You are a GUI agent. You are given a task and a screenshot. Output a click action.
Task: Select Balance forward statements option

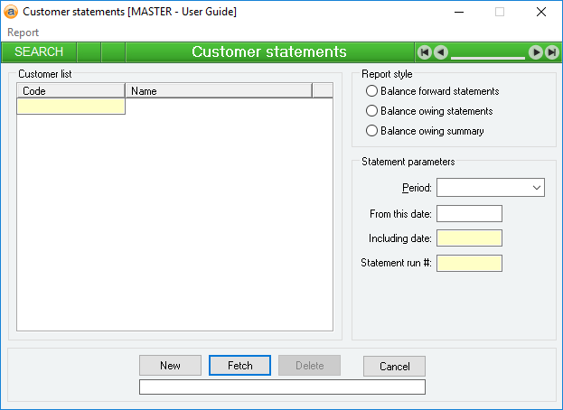coord(371,91)
